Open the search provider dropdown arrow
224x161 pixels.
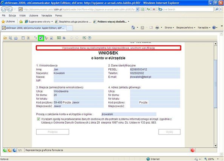click(x=221, y=9)
